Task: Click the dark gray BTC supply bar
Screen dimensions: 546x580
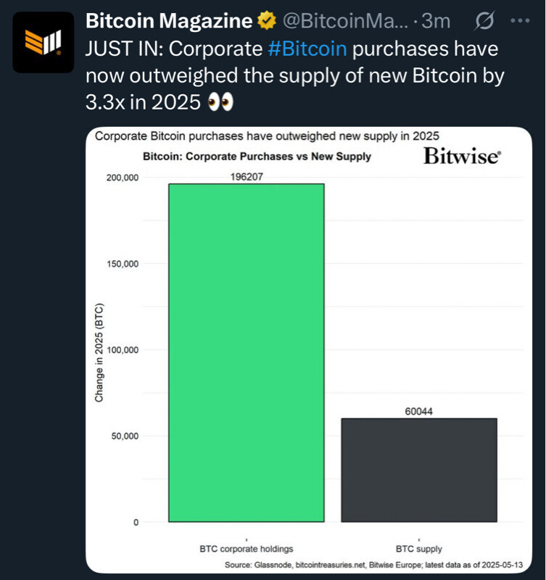Action: tap(418, 470)
